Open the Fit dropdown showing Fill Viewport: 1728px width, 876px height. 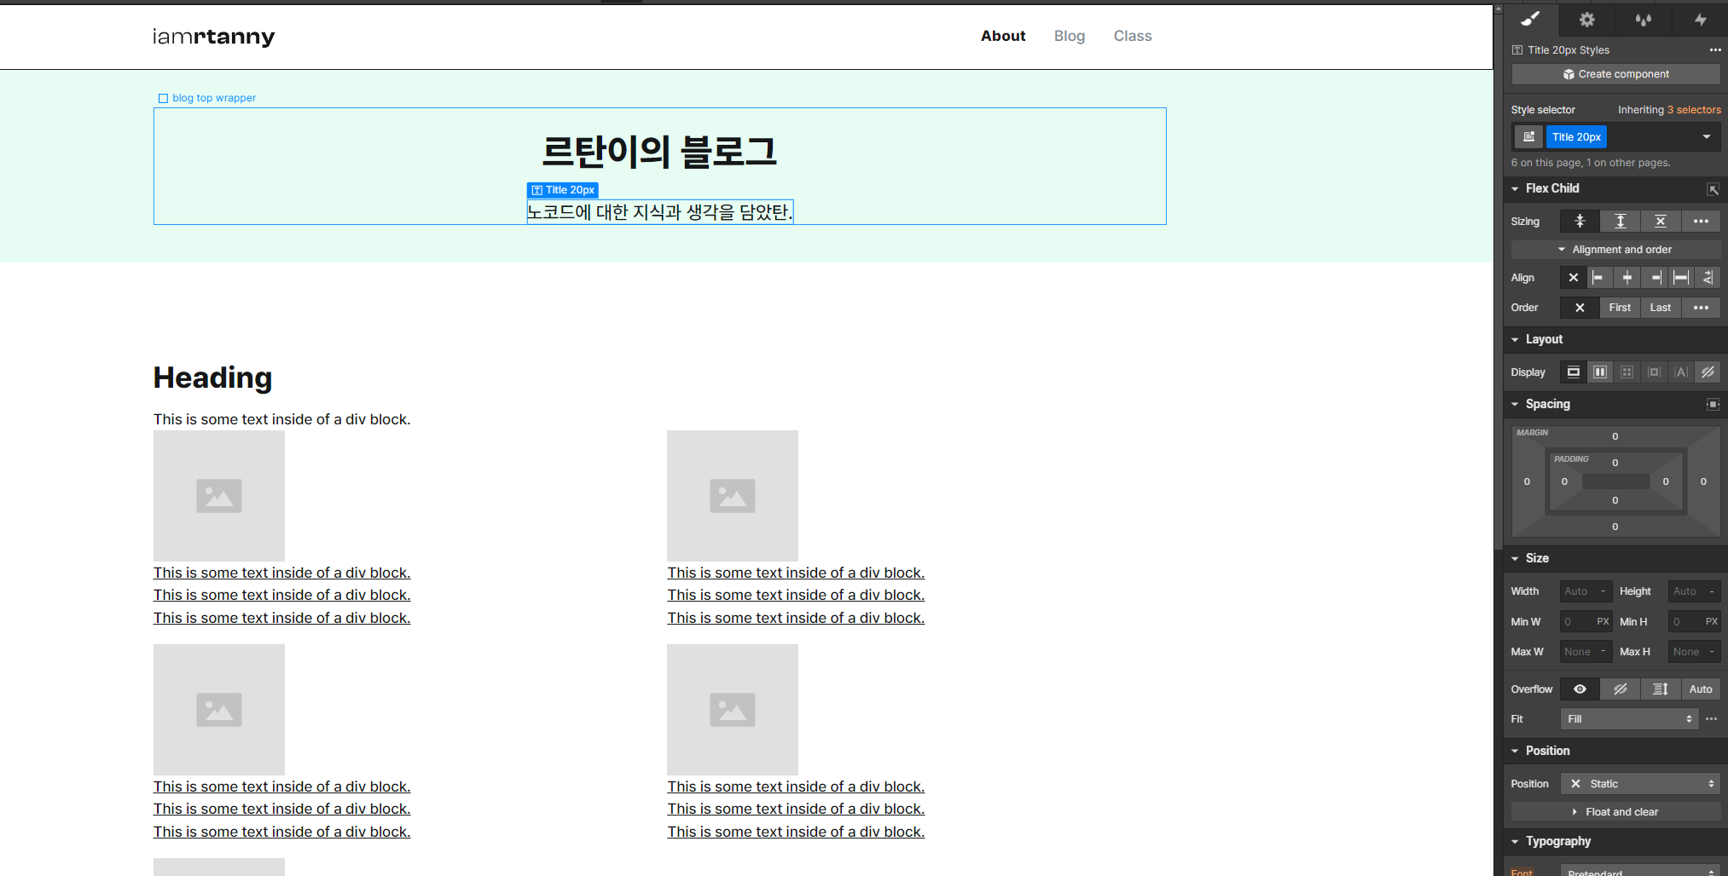1629,719
